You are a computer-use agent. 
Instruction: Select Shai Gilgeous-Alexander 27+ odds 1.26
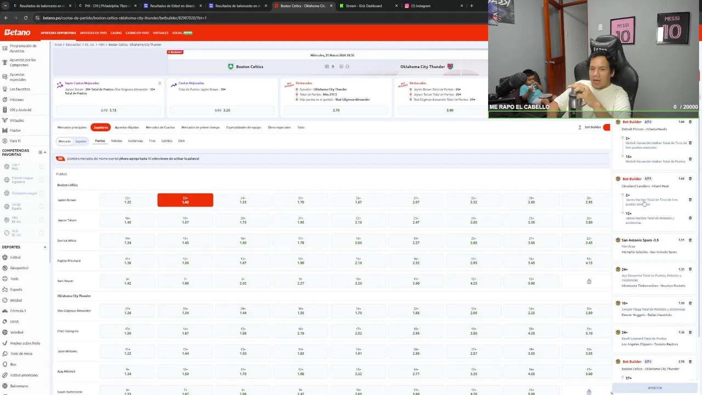(128, 311)
